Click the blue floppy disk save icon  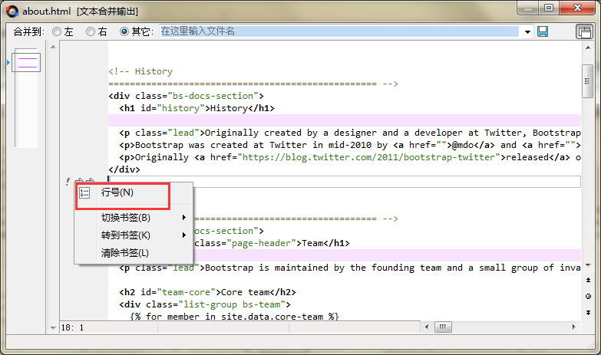click(x=543, y=31)
